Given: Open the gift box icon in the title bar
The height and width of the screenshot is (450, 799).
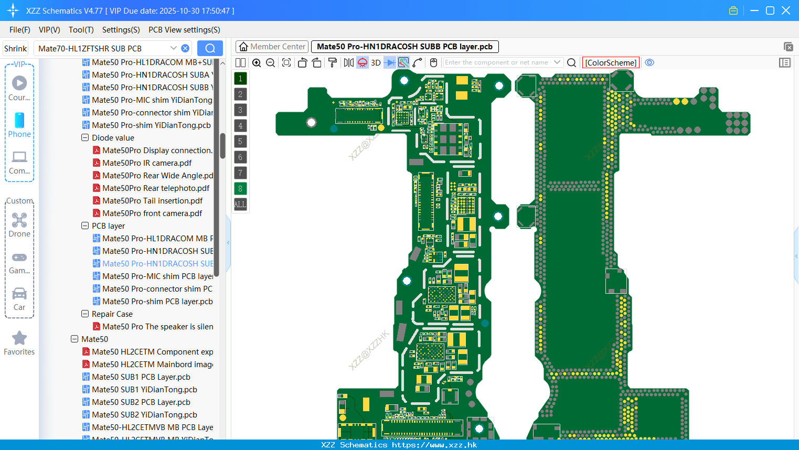Looking at the screenshot, I should pos(733,10).
